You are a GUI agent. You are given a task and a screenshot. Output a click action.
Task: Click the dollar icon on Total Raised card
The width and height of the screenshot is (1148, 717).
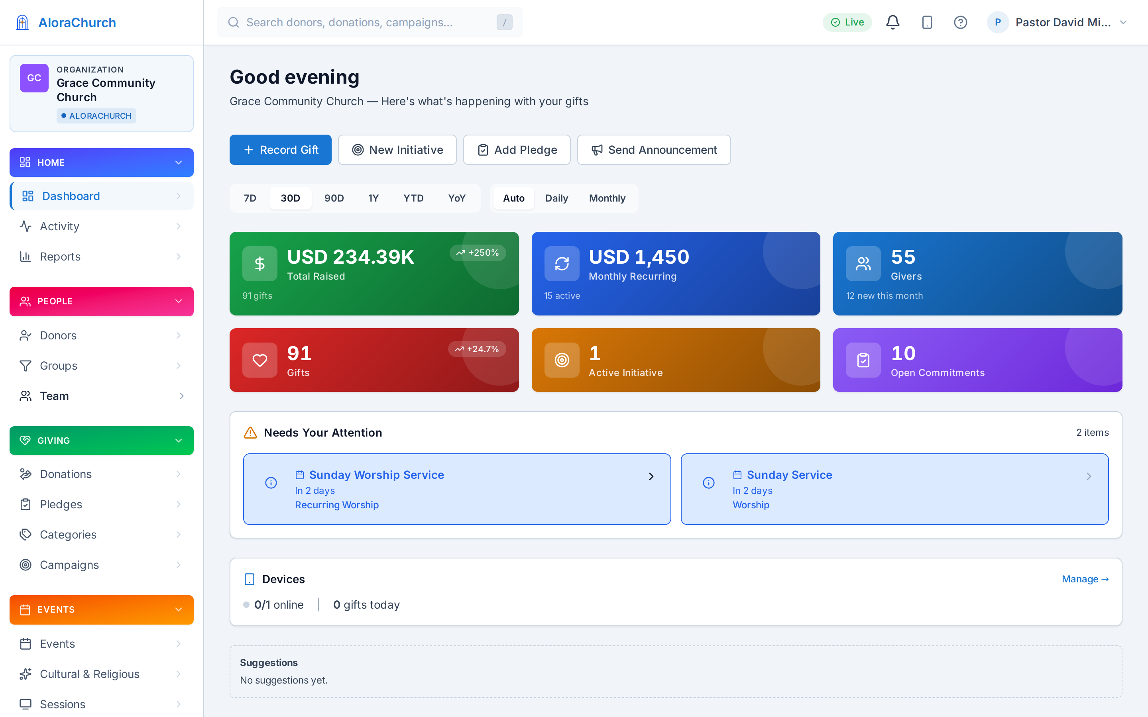259,263
